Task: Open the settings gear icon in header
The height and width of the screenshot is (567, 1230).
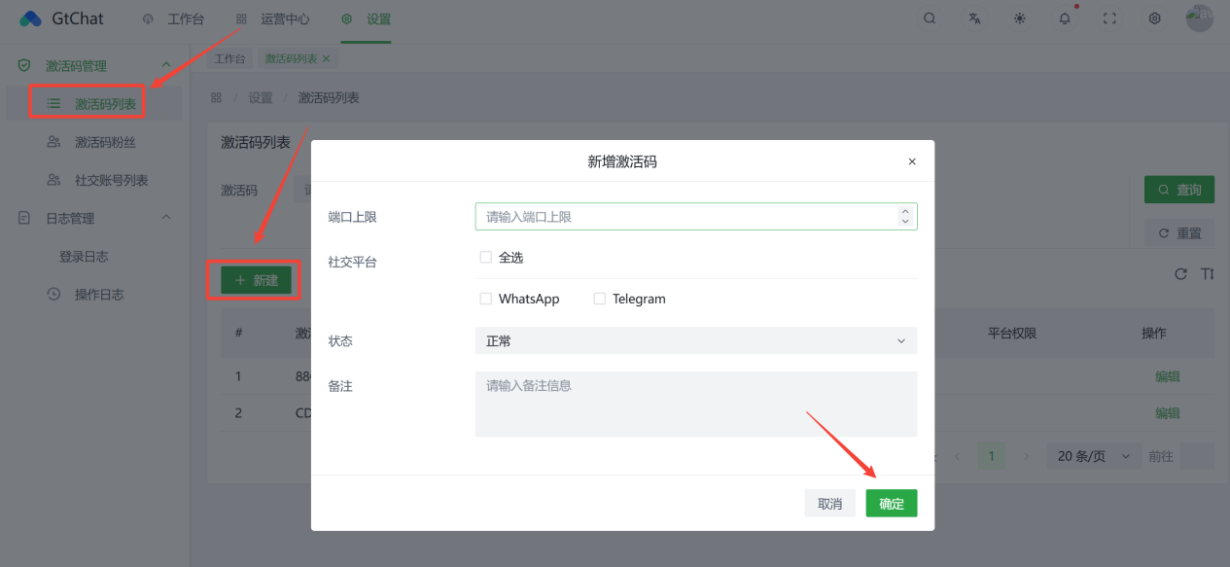Action: 1154,18
